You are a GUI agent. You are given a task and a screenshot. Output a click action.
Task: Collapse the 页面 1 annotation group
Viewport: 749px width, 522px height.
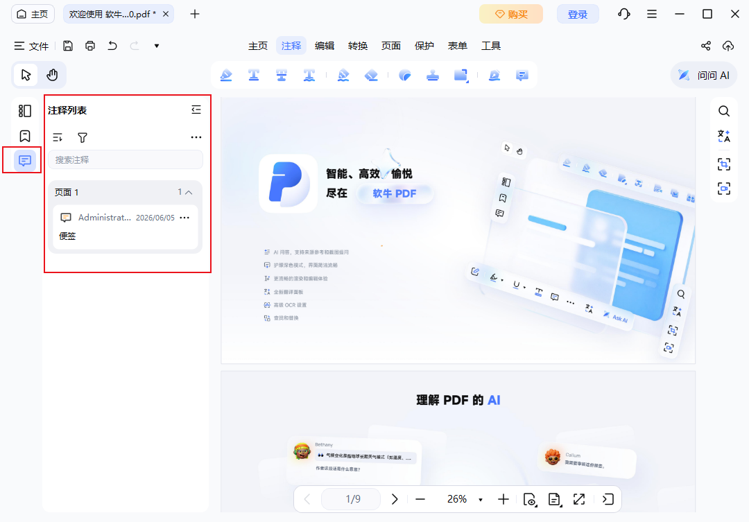[189, 192]
